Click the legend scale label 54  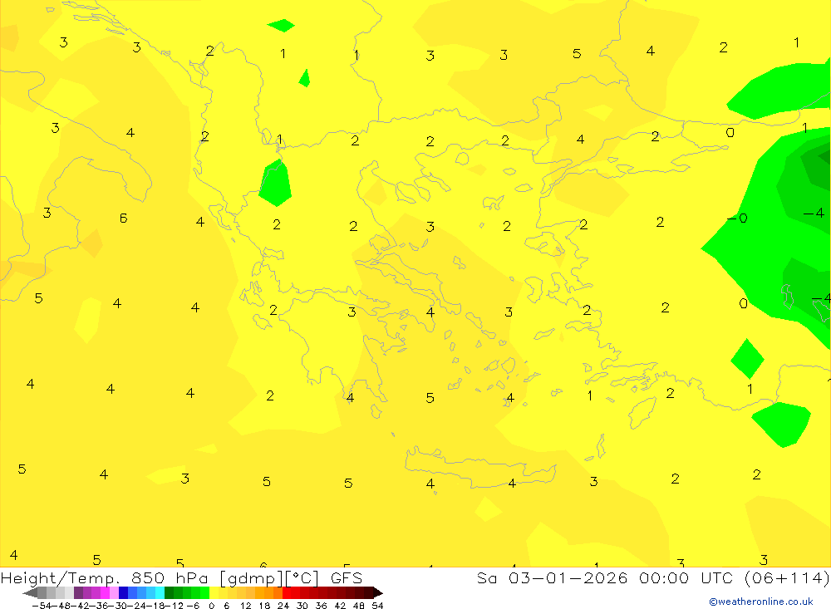pos(377,606)
